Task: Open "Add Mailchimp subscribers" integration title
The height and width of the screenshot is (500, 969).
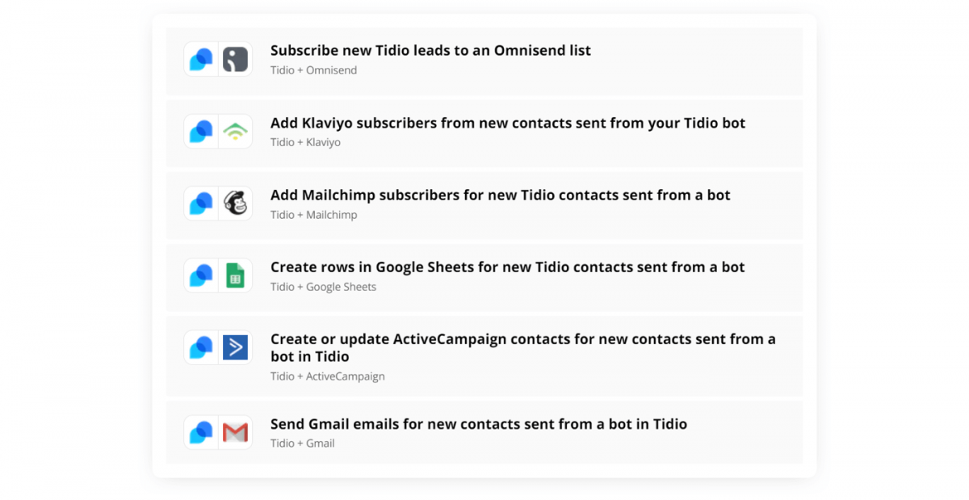Action: pos(500,195)
